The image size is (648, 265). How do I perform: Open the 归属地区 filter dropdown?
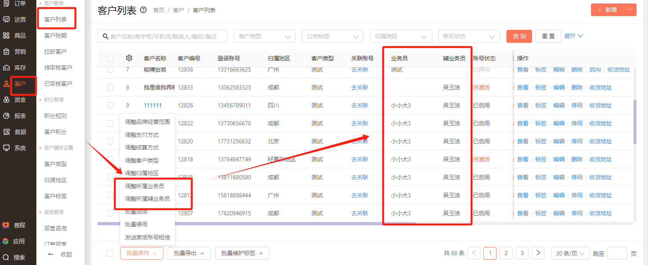pos(401,36)
